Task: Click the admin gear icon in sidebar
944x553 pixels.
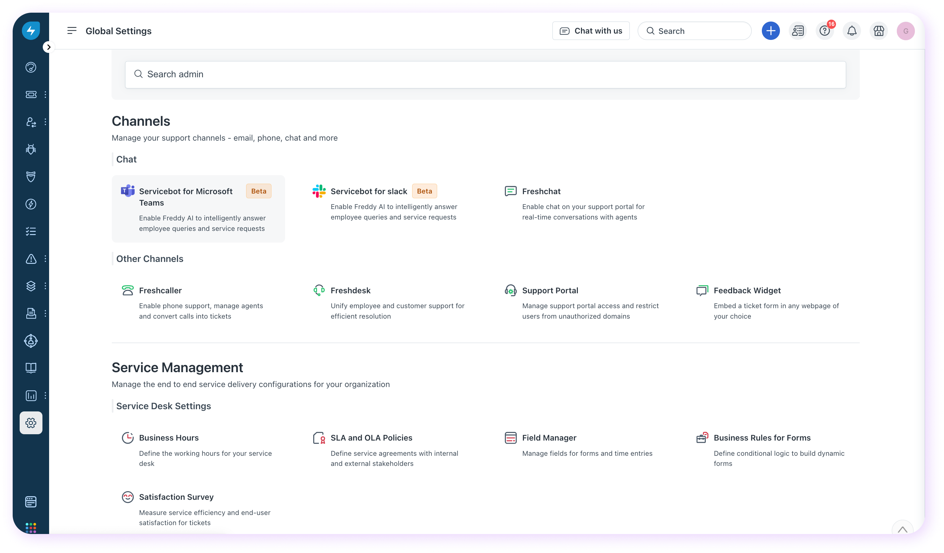Action: (x=31, y=423)
